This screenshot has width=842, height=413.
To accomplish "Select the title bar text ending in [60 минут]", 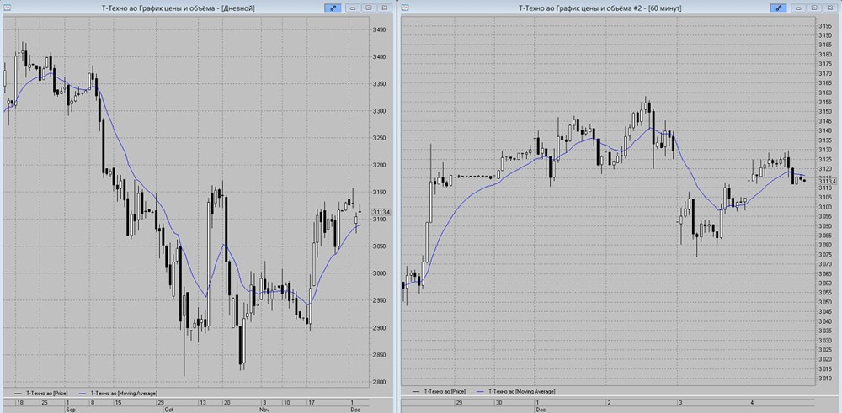I will point(600,8).
